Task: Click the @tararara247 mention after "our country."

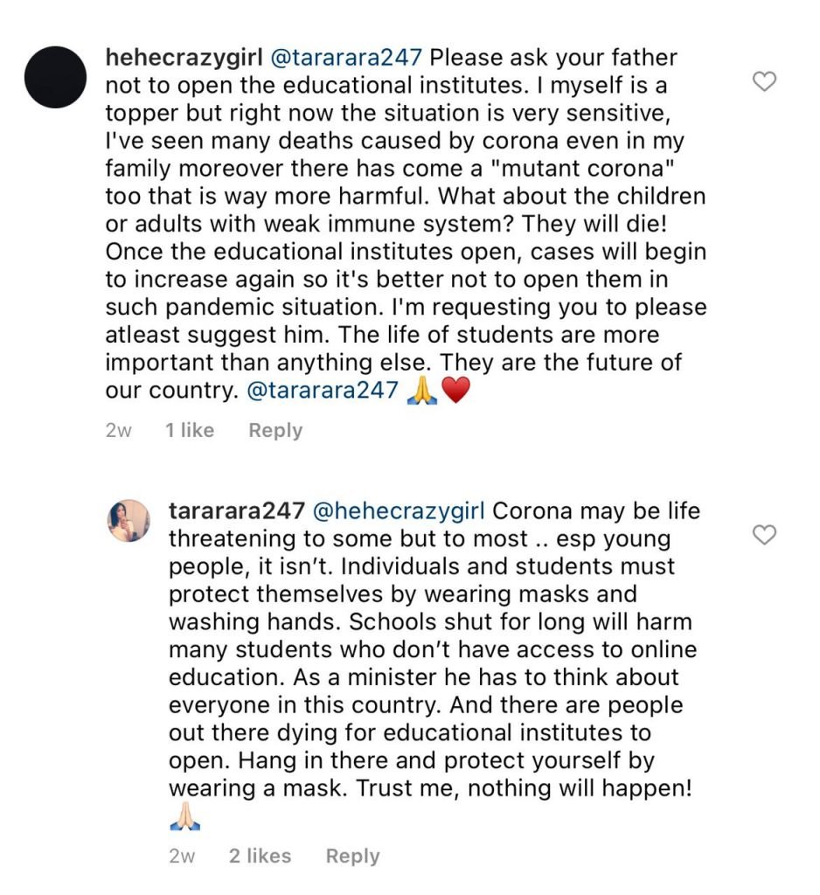Action: [x=323, y=391]
